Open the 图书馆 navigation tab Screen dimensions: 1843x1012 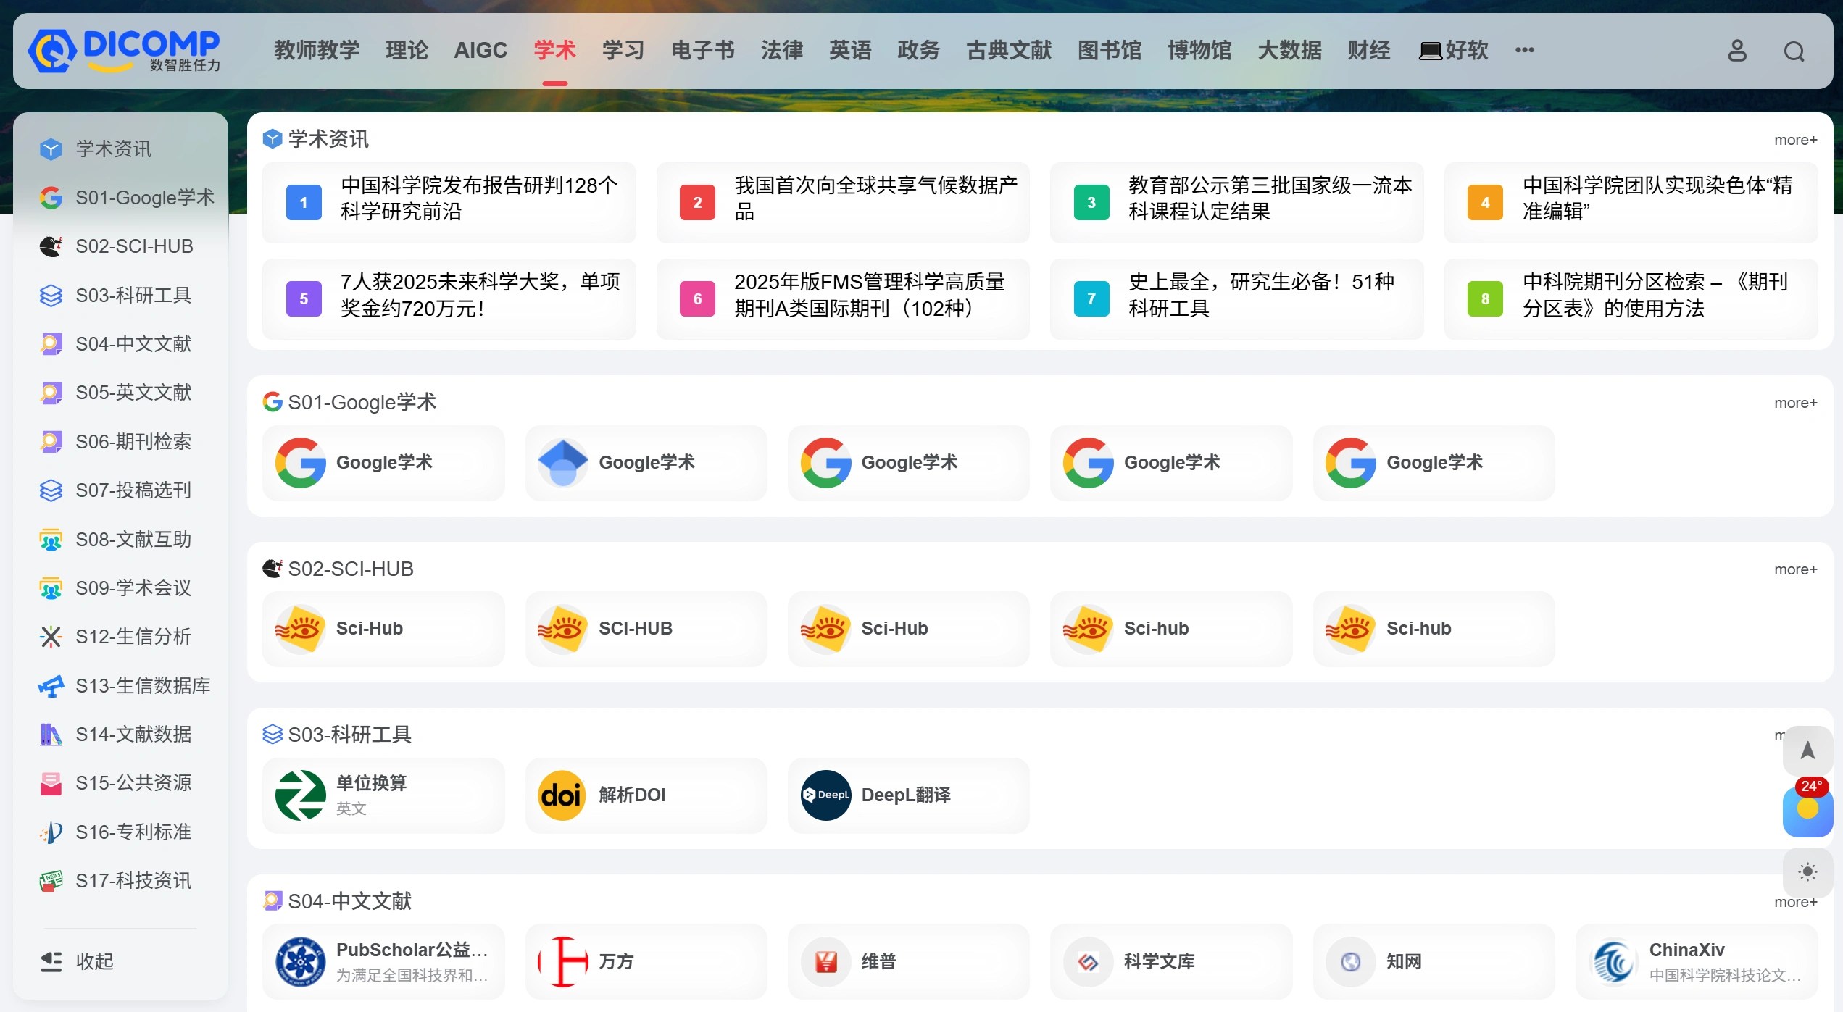[x=1109, y=50]
